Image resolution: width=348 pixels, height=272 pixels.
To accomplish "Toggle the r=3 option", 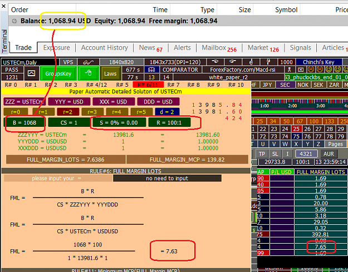I will pyautogui.click(x=92, y=112).
